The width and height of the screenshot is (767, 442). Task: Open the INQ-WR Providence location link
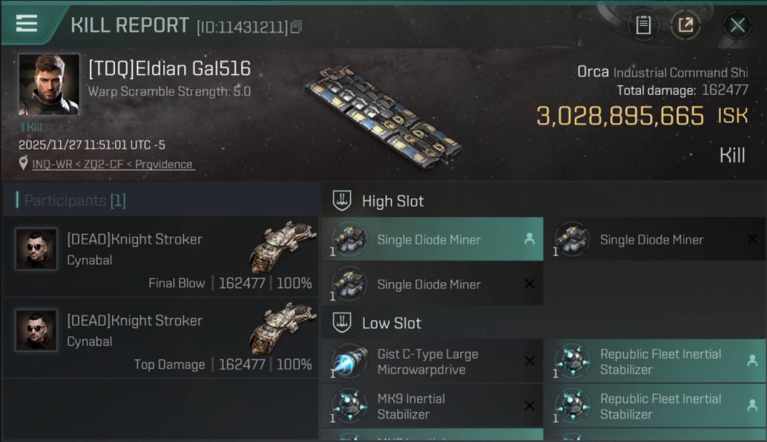[x=113, y=164]
